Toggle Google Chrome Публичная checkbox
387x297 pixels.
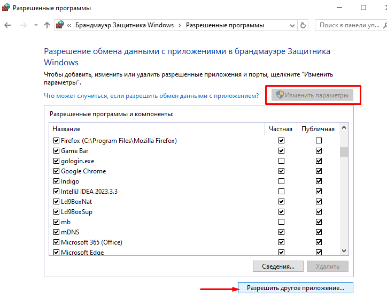point(319,171)
